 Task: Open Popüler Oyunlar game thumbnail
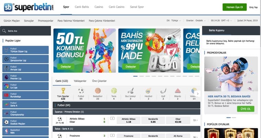[231, 133]
